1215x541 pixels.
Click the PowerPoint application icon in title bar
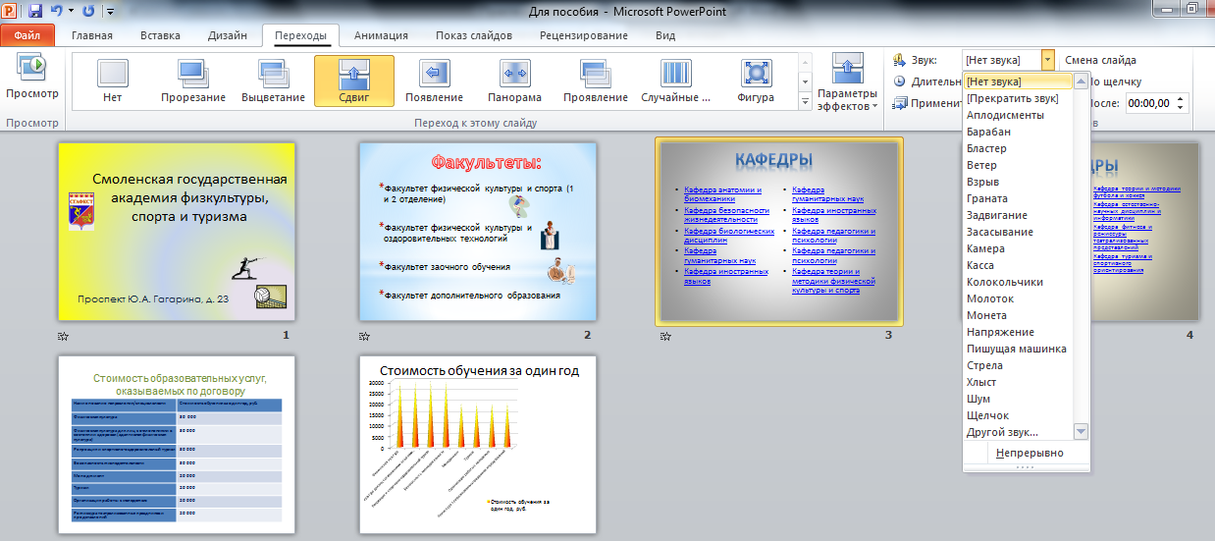[x=10, y=12]
